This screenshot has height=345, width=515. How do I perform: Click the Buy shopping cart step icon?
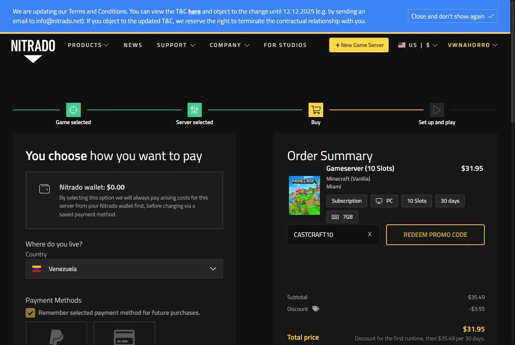point(316,110)
